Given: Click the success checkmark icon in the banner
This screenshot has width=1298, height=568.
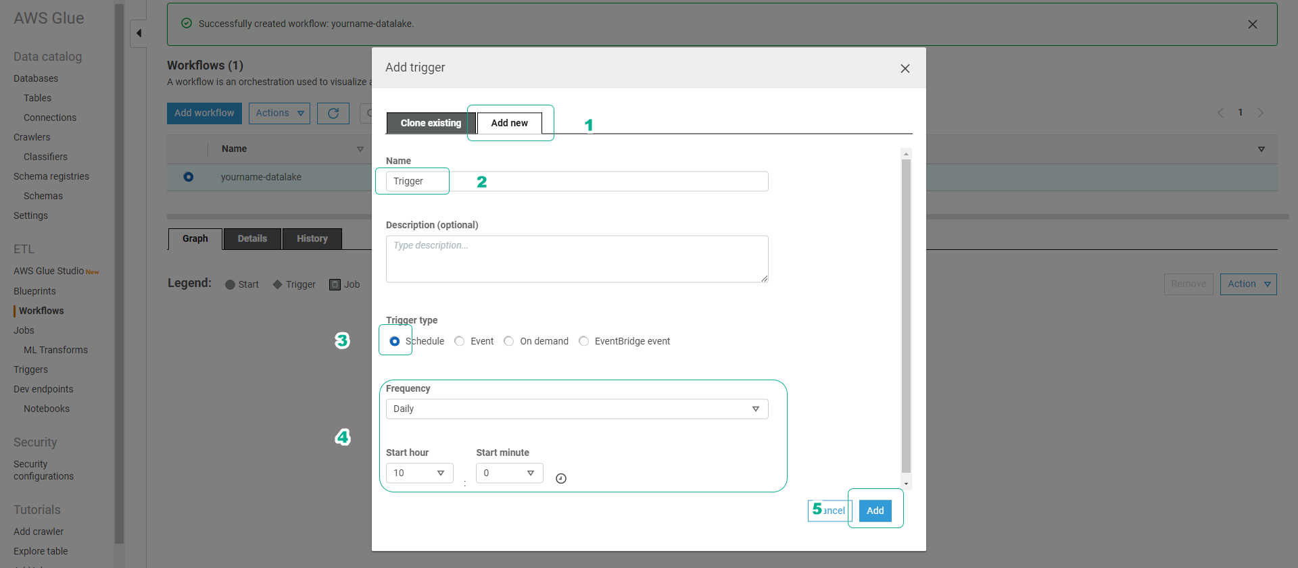Looking at the screenshot, I should click(x=187, y=24).
